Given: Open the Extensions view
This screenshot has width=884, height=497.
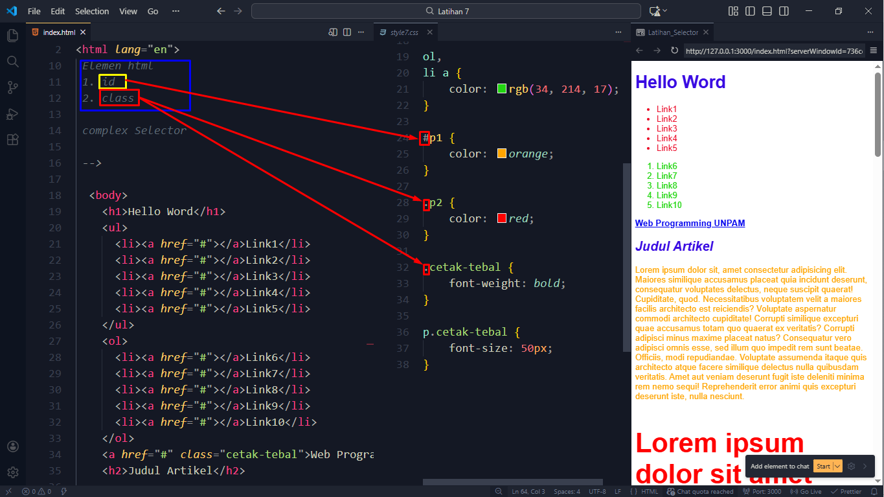Looking at the screenshot, I should 12,139.
